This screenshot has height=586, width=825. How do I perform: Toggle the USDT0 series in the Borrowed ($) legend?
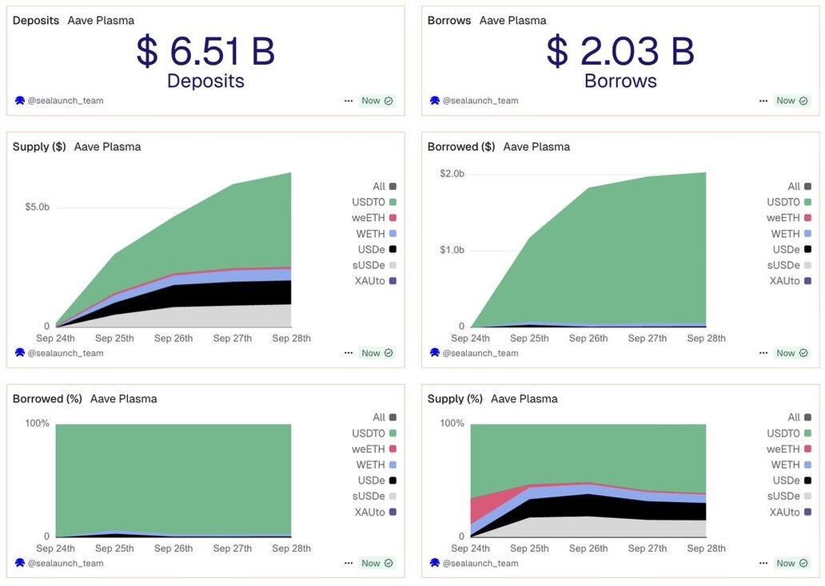[789, 202]
